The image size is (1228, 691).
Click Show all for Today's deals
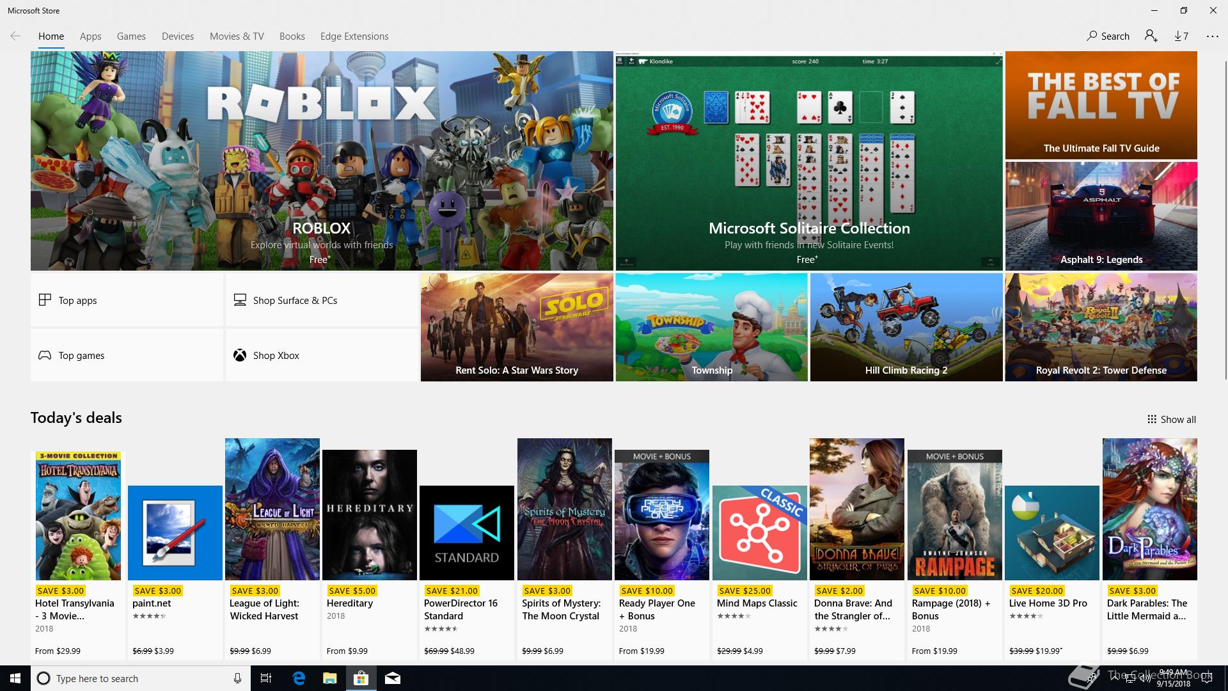tap(1171, 419)
